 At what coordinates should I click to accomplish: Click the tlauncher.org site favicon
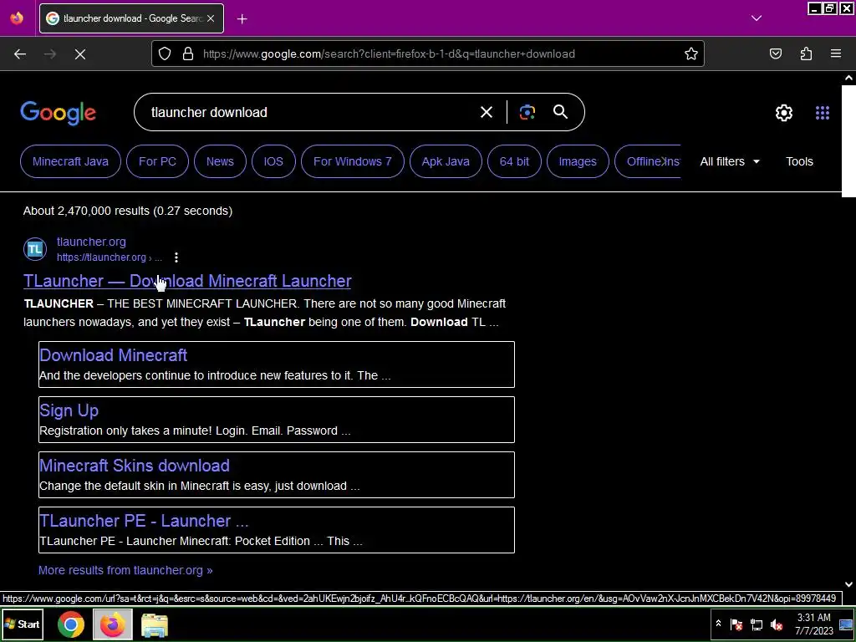pos(35,249)
